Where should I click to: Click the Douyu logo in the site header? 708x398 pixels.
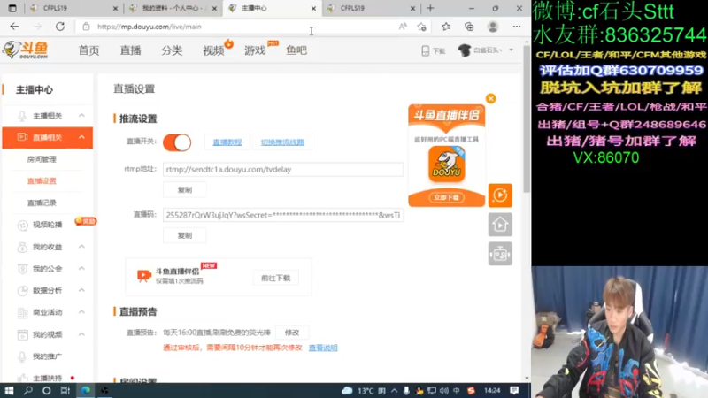pos(26,50)
